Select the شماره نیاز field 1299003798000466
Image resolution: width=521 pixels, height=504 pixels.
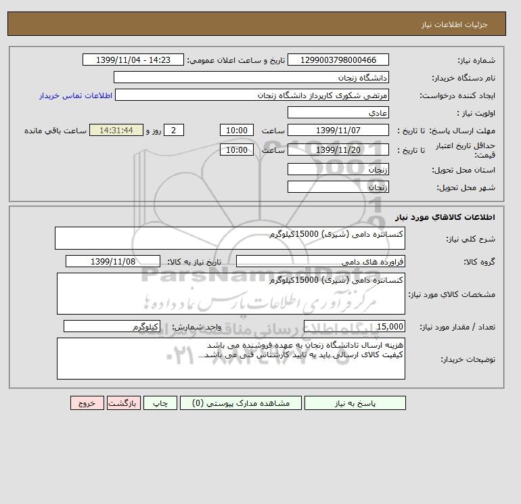[x=338, y=60]
